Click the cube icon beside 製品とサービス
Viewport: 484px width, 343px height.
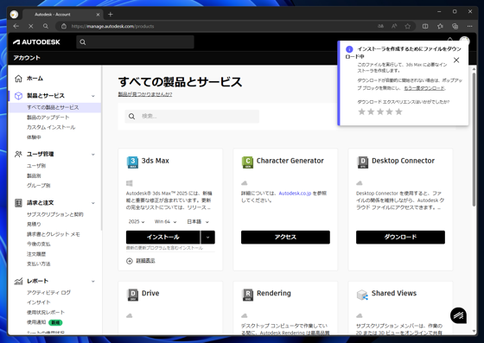click(18, 96)
